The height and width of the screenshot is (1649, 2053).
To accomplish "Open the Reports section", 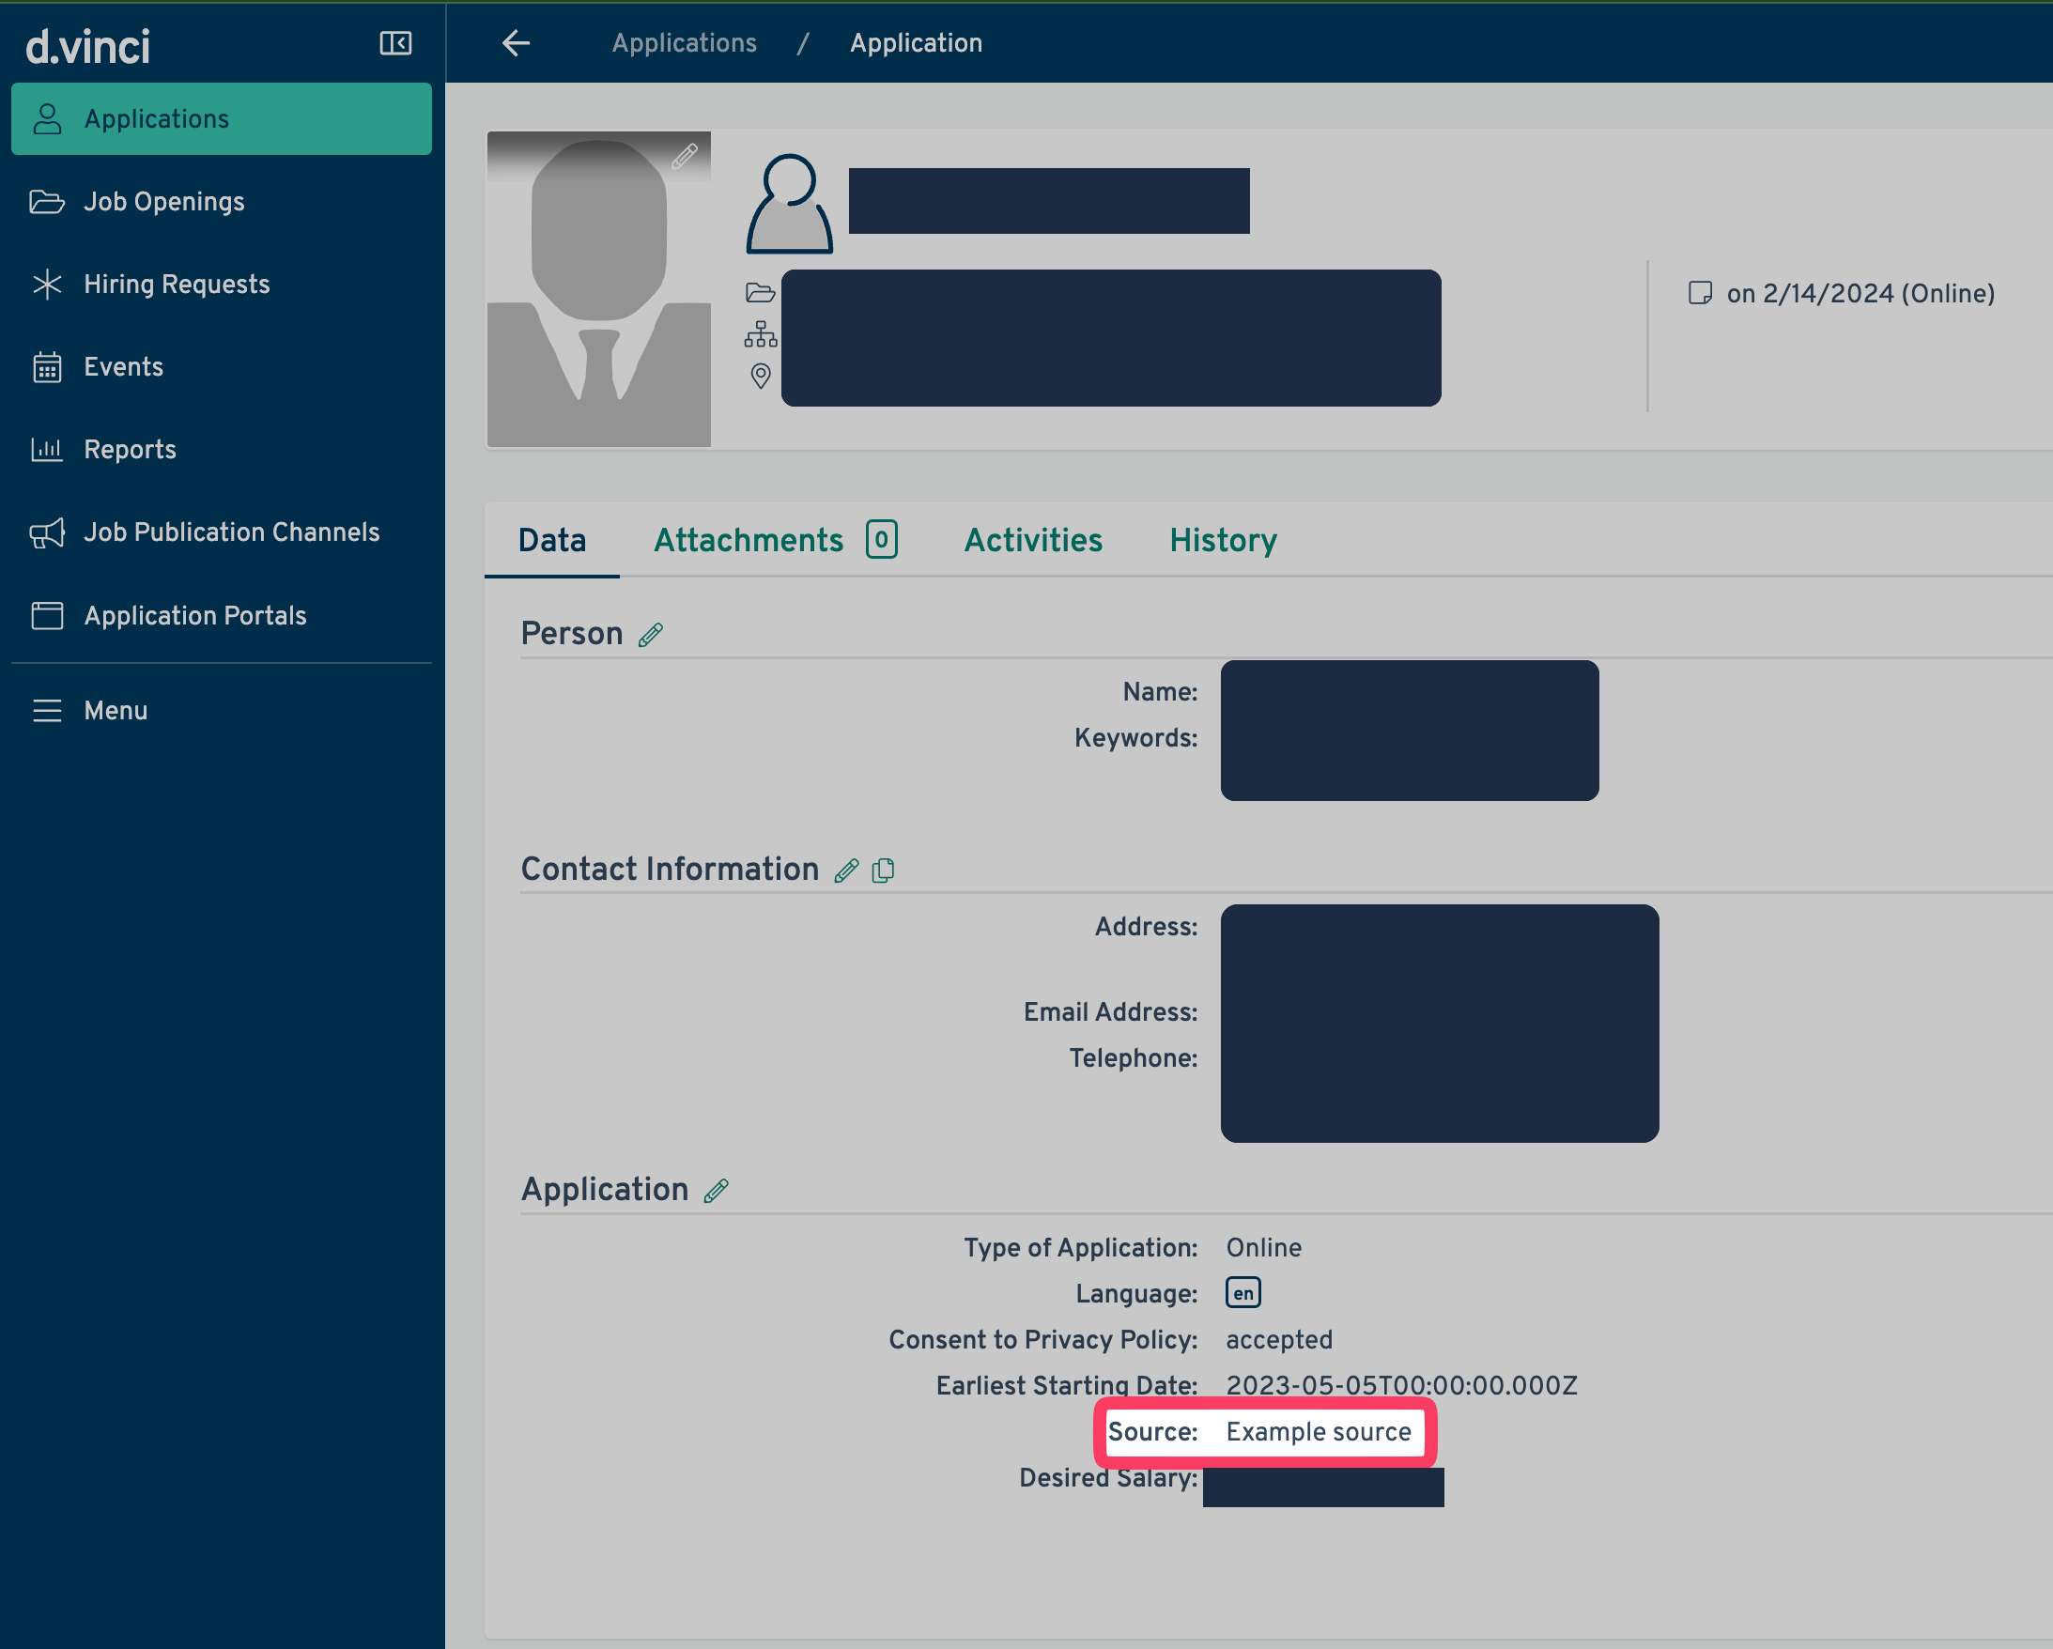I will (130, 450).
